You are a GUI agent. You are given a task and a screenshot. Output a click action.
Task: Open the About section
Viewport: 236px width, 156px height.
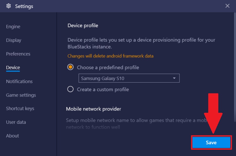tap(12, 136)
